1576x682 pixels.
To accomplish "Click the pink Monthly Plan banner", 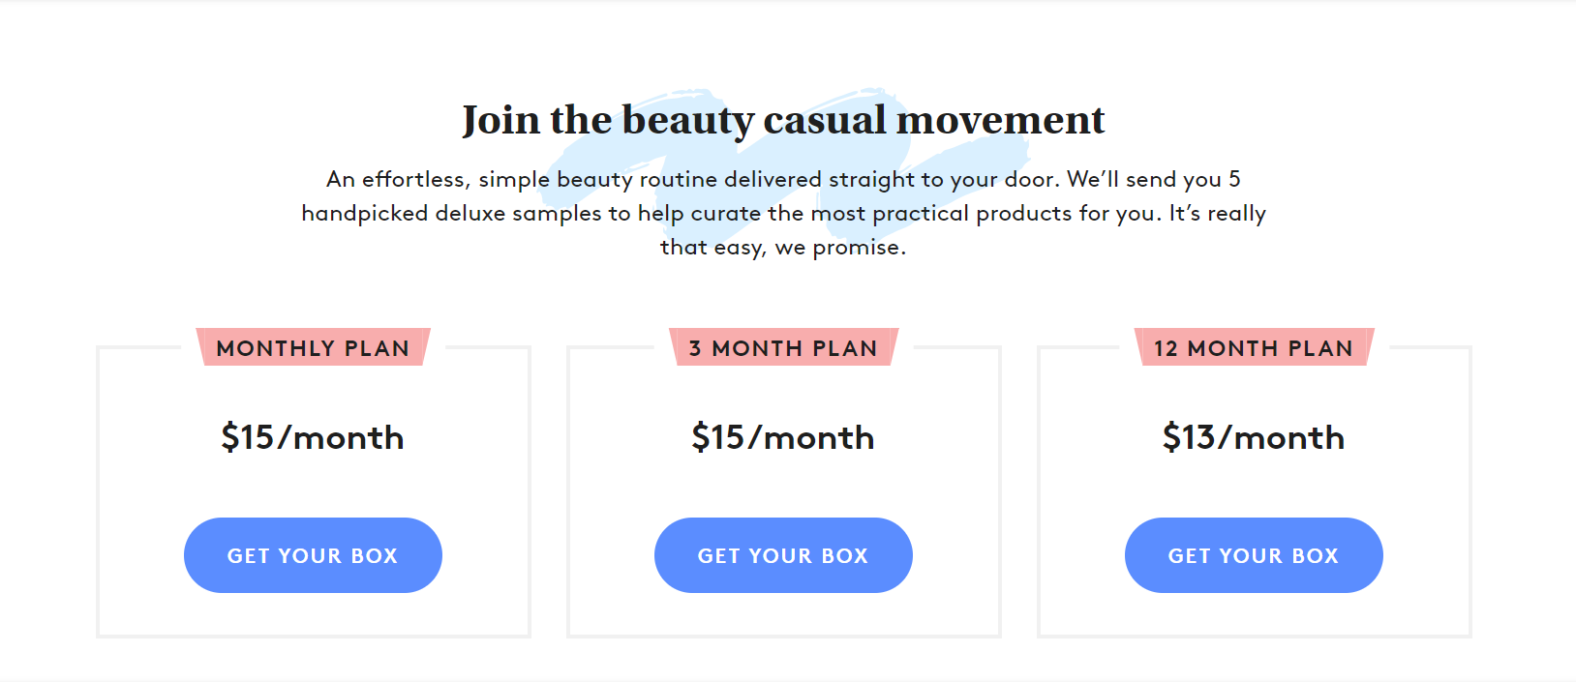I will [313, 348].
